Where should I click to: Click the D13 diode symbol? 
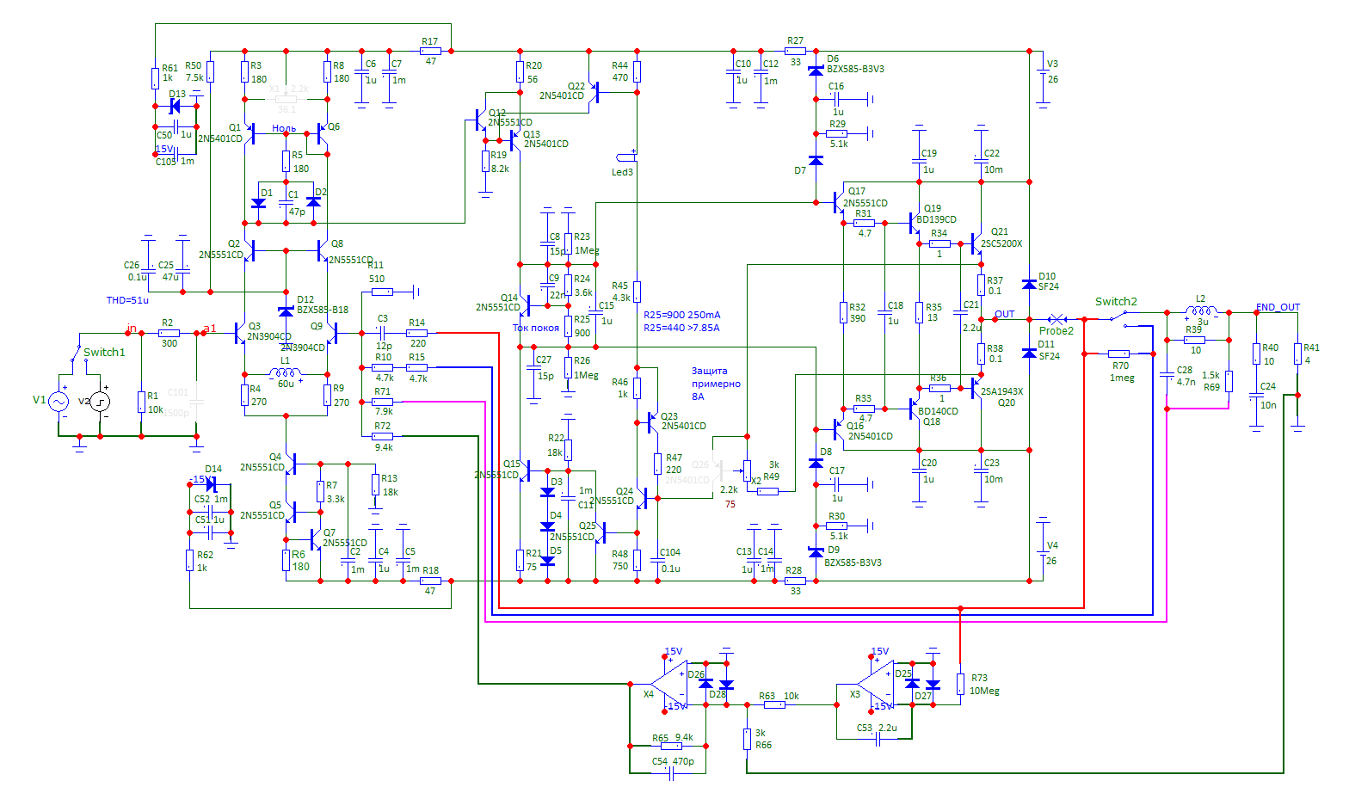[175, 107]
